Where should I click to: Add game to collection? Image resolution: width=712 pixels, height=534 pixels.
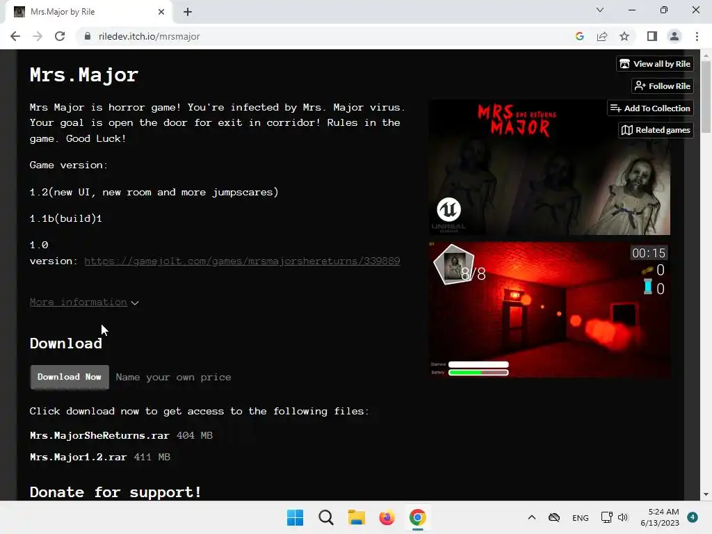tap(650, 108)
